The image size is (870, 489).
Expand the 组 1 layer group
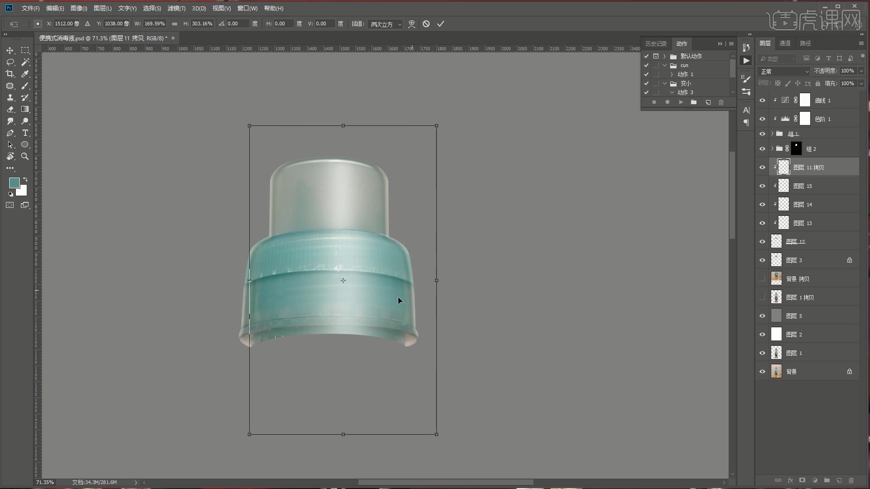point(772,134)
